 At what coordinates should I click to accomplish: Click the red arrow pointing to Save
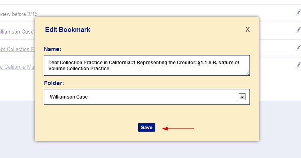[178, 128]
